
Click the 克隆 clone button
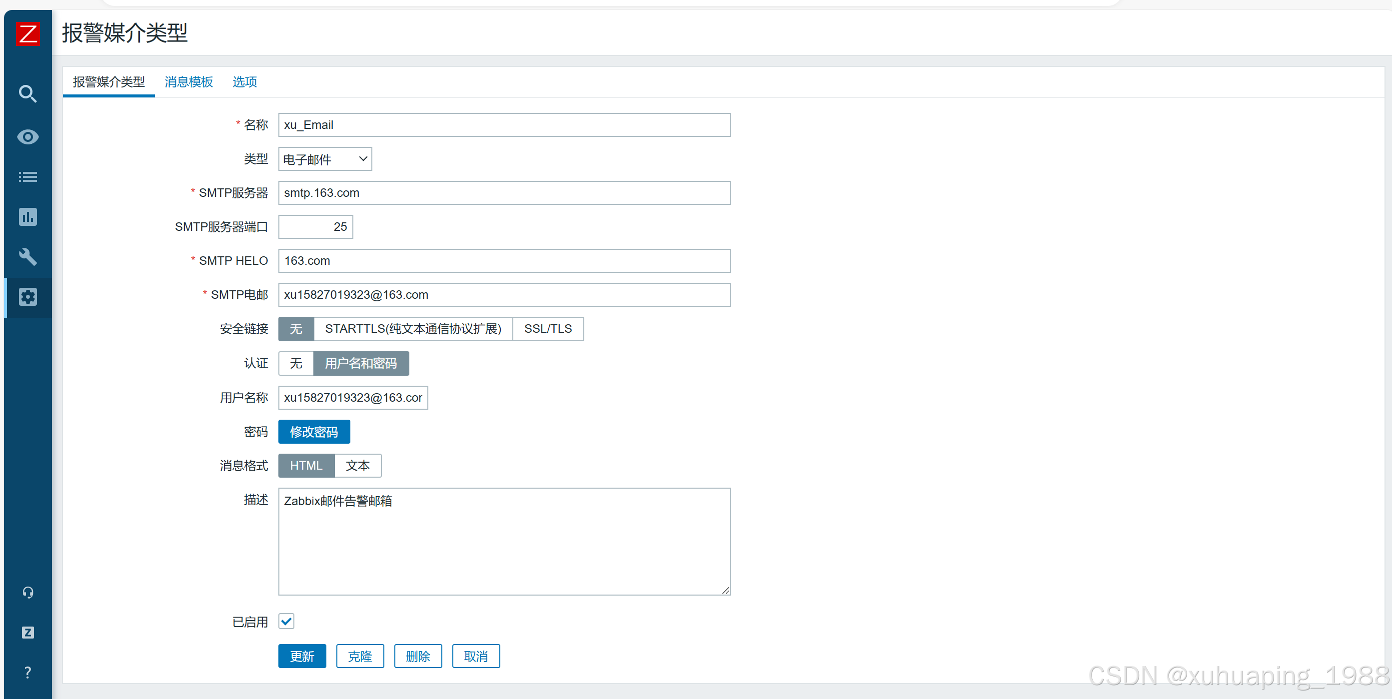coord(360,657)
